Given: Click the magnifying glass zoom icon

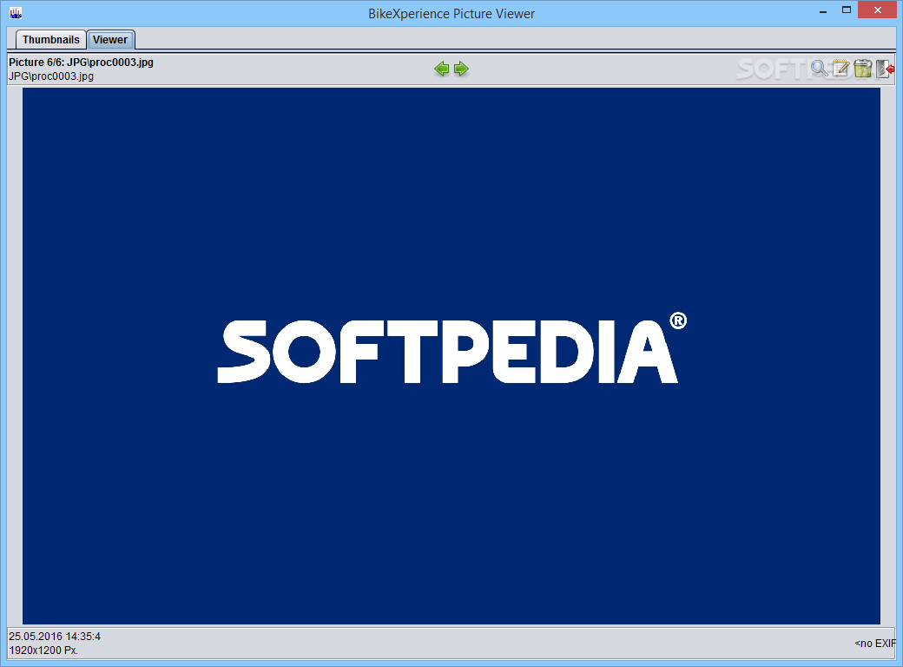Looking at the screenshot, I should 819,69.
